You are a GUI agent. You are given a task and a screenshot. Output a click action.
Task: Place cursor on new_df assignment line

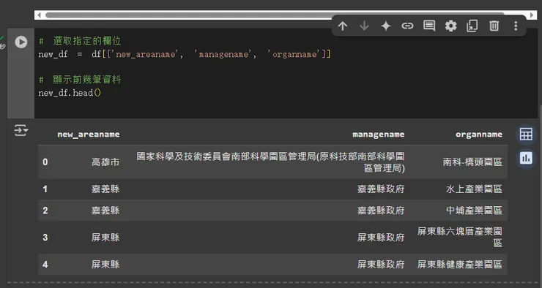(x=185, y=54)
